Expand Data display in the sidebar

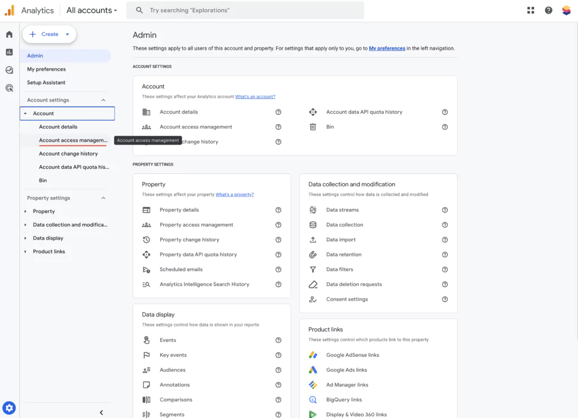point(25,238)
